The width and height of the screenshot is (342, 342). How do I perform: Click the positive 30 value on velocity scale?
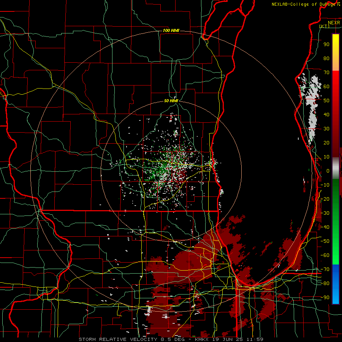click(326, 129)
